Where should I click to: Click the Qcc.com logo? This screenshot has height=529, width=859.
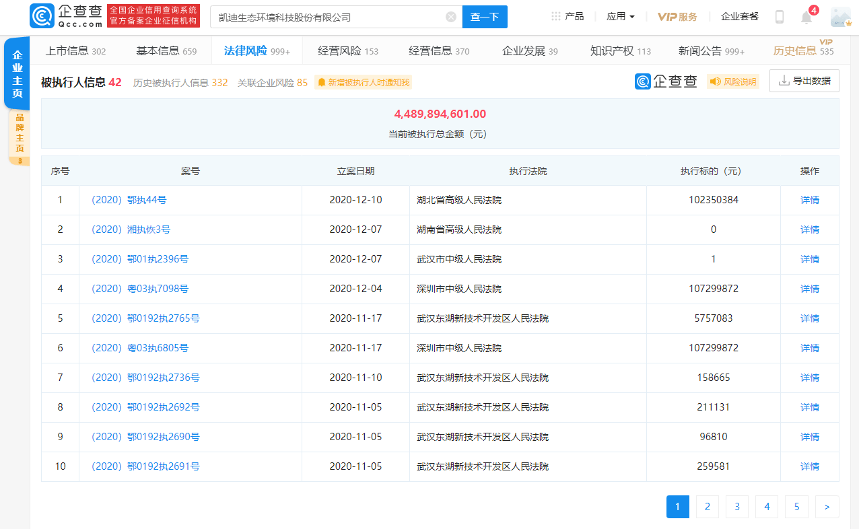tap(66, 16)
